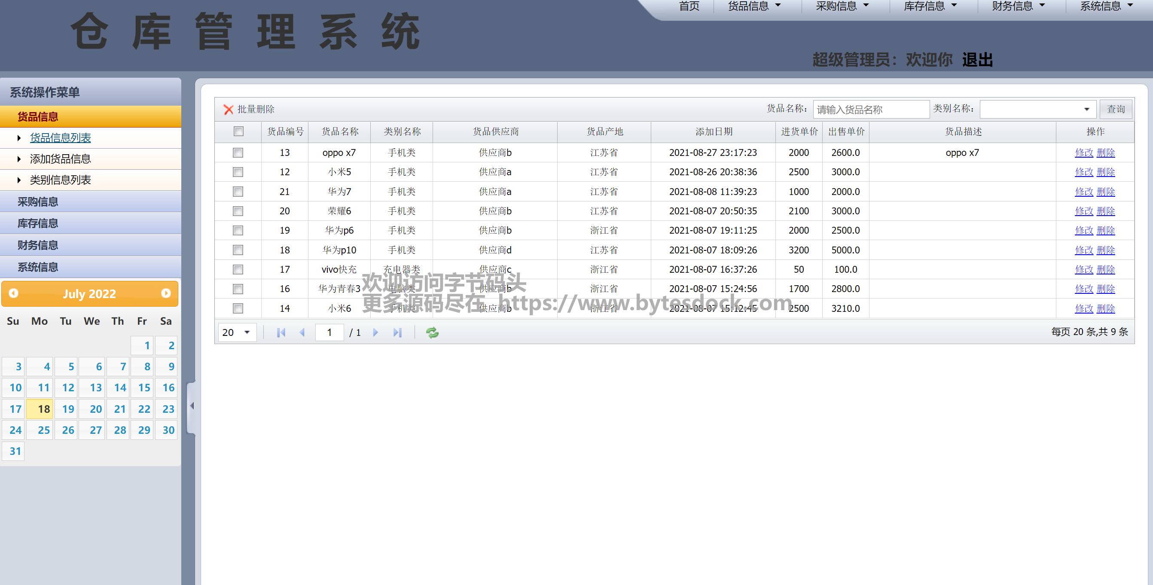Click the red X batch delete icon

coord(228,110)
